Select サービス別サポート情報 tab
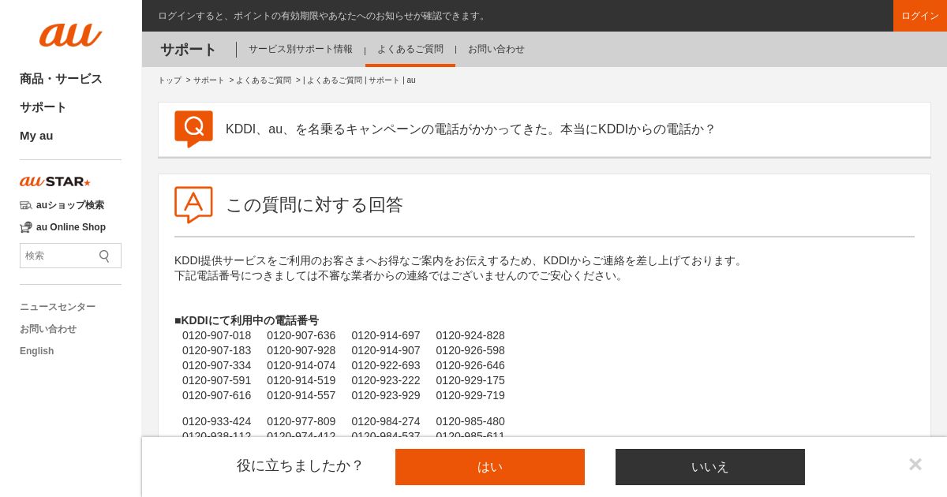This screenshot has width=947, height=497. [x=301, y=49]
